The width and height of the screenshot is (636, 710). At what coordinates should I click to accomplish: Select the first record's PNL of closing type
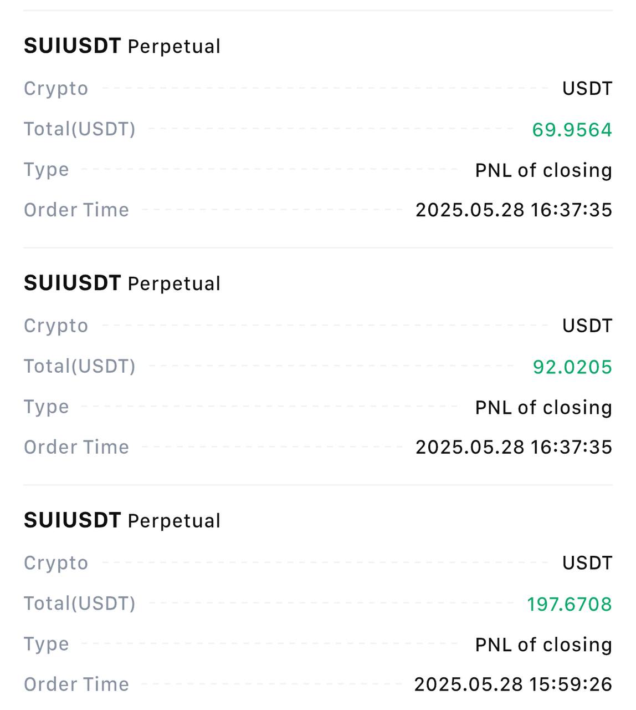tap(543, 170)
